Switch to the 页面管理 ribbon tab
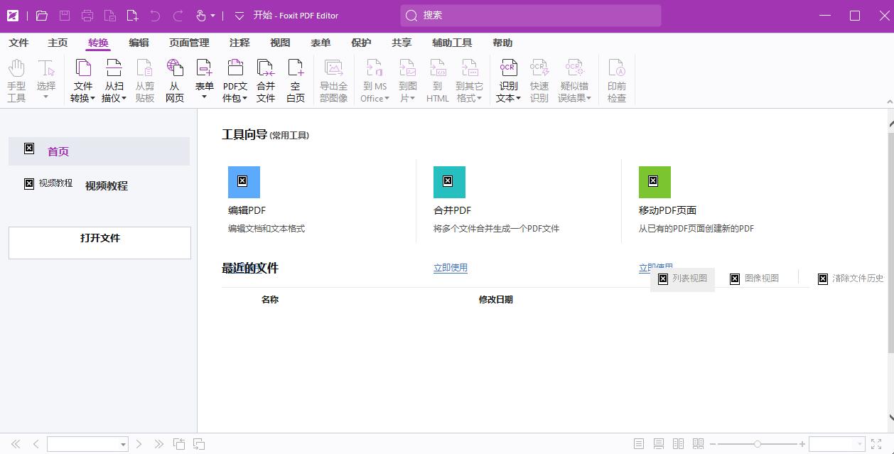The height and width of the screenshot is (454, 894). click(x=189, y=43)
